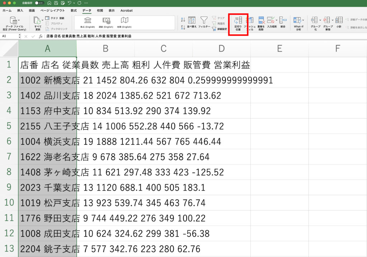
Task: Switch to the 挿入 ribbon tab
Action: (x=20, y=11)
